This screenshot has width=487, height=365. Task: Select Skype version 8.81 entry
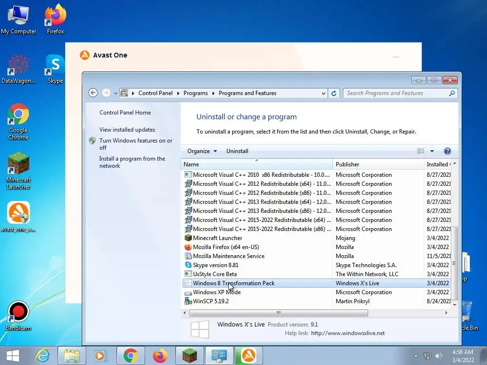click(x=316, y=265)
